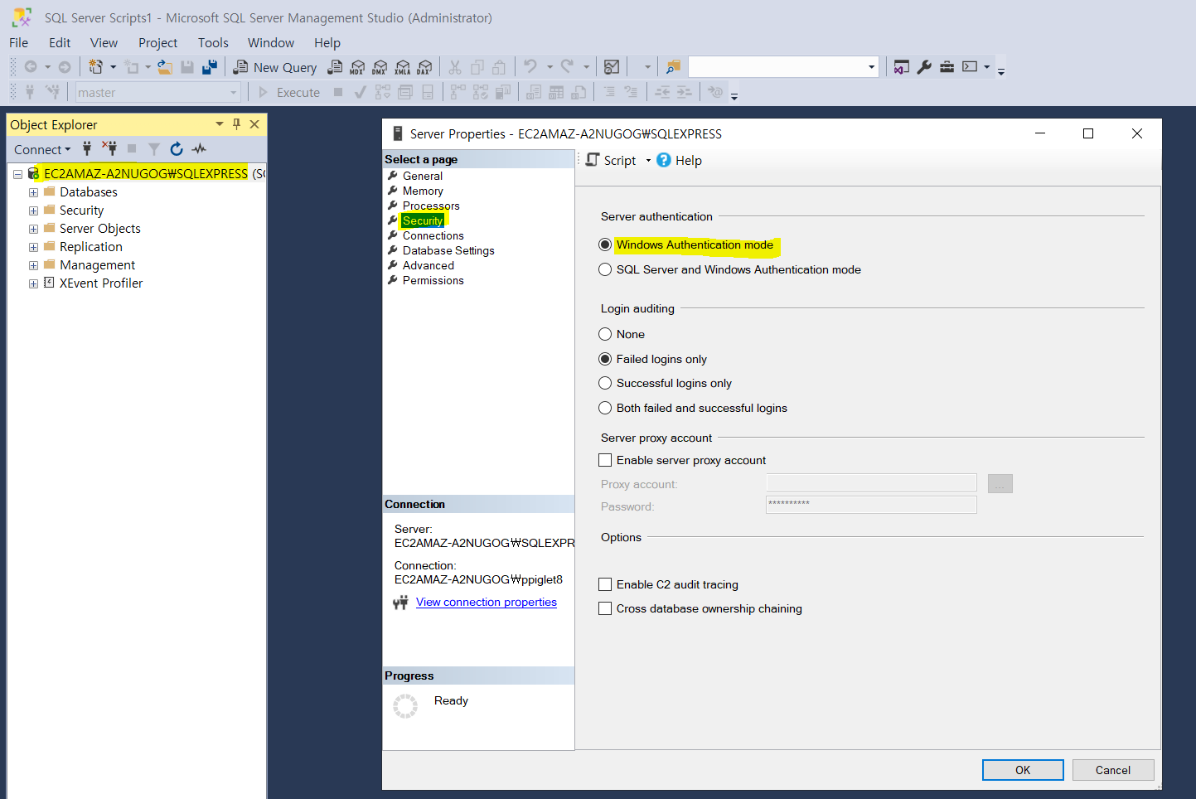
Task: Click the Open File folder icon
Action: coord(166,67)
